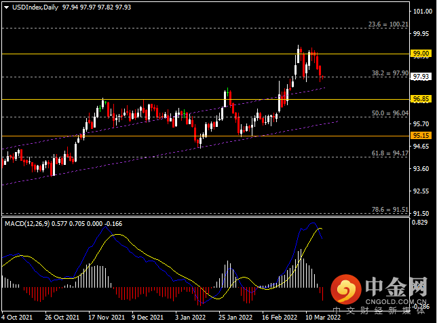The image size is (437, 323).
Task: Select the 95.15 orange price label
Action: [x=421, y=136]
